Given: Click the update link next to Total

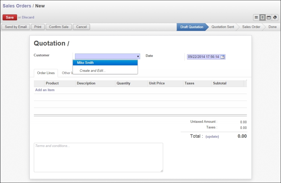Looking at the screenshot, I should coord(212,136).
